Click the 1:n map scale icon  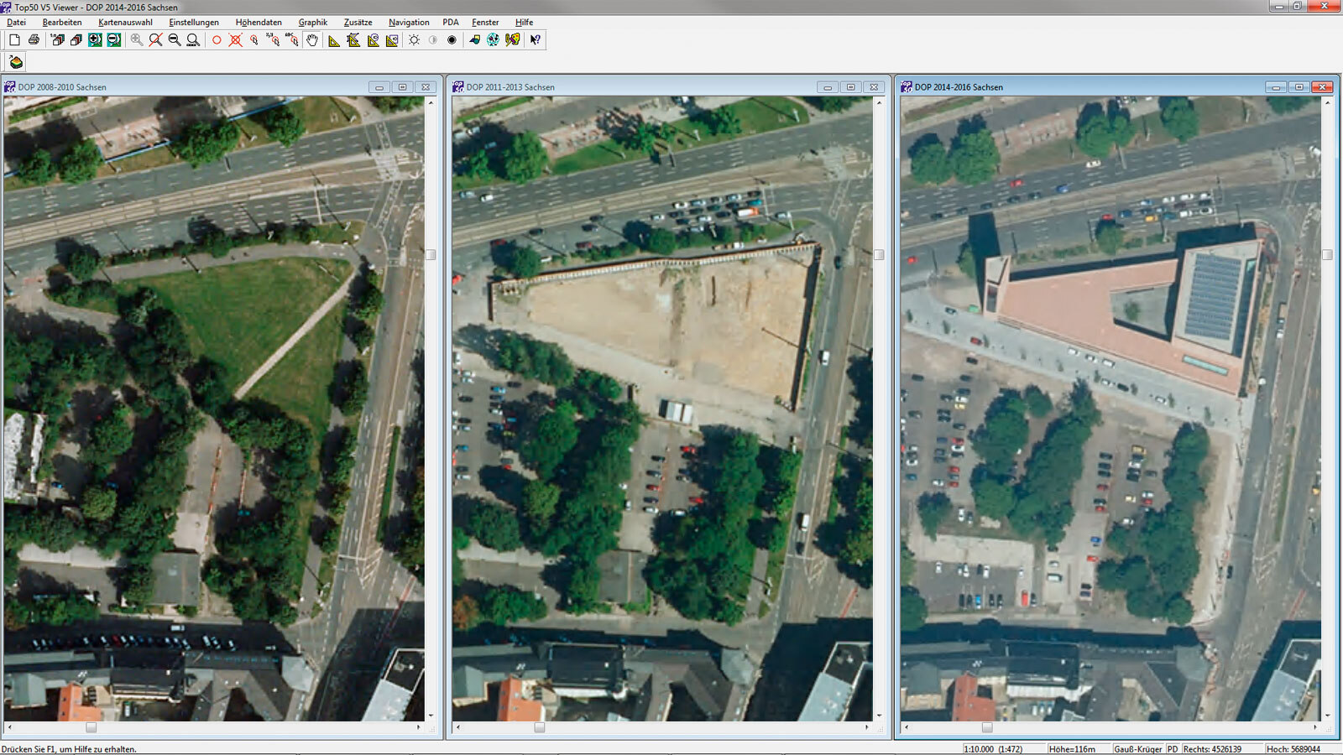[58, 39]
